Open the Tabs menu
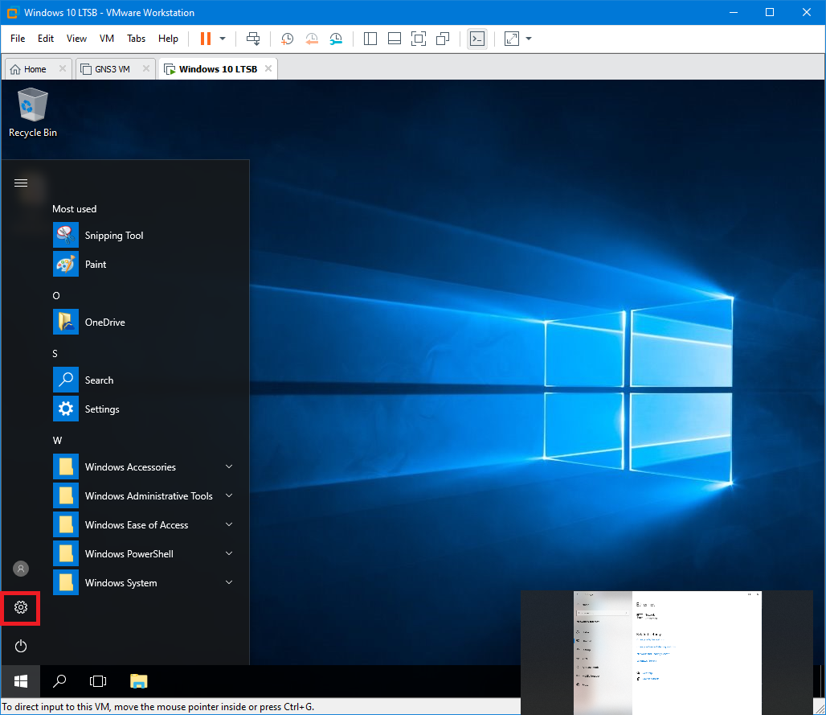 click(136, 39)
